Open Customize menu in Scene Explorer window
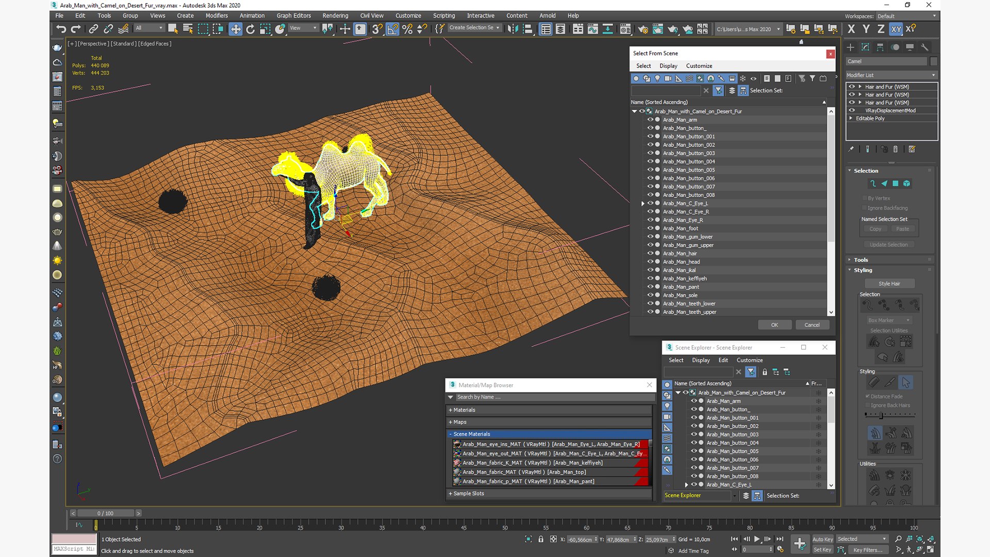The width and height of the screenshot is (990, 557). point(749,360)
